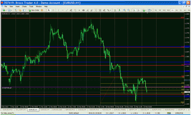Click the New Order button
This screenshot has height=115, width=191.
pyautogui.click(x=34, y=10)
